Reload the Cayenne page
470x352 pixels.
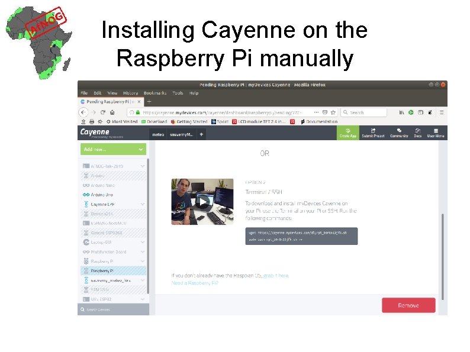coord(103,112)
